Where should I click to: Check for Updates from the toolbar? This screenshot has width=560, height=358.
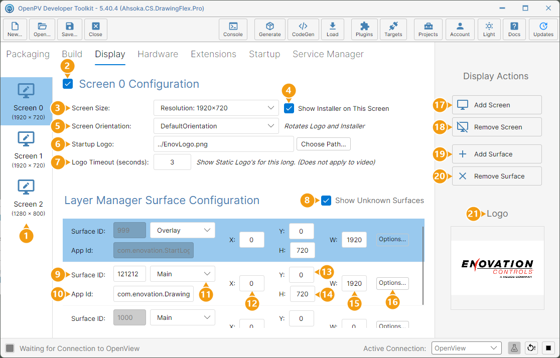[543, 29]
